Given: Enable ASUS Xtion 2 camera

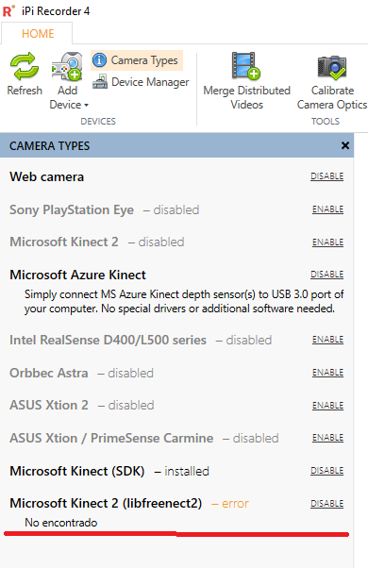Looking at the screenshot, I should (327, 406).
